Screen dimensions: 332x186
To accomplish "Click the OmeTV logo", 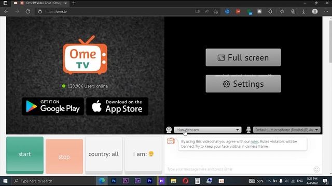I will 85,55.
